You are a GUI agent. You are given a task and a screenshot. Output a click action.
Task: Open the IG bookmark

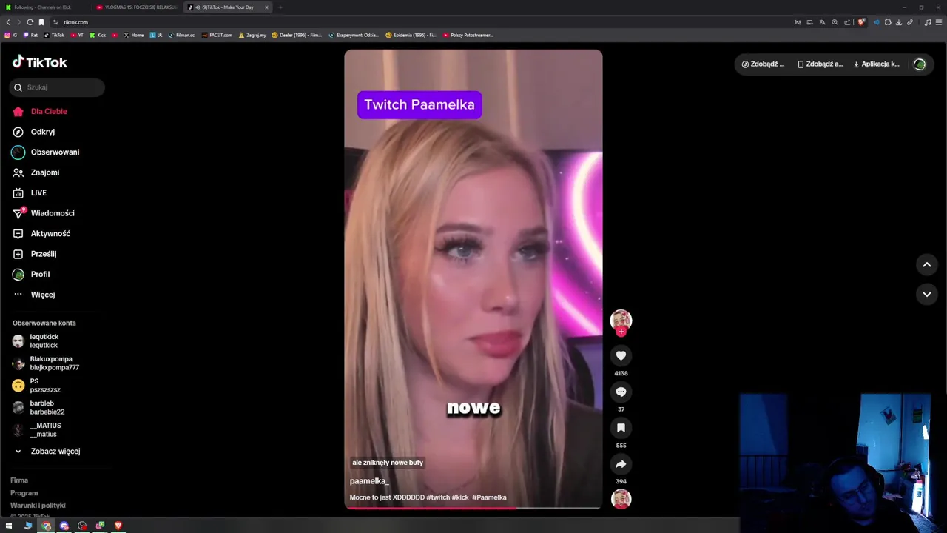click(11, 35)
